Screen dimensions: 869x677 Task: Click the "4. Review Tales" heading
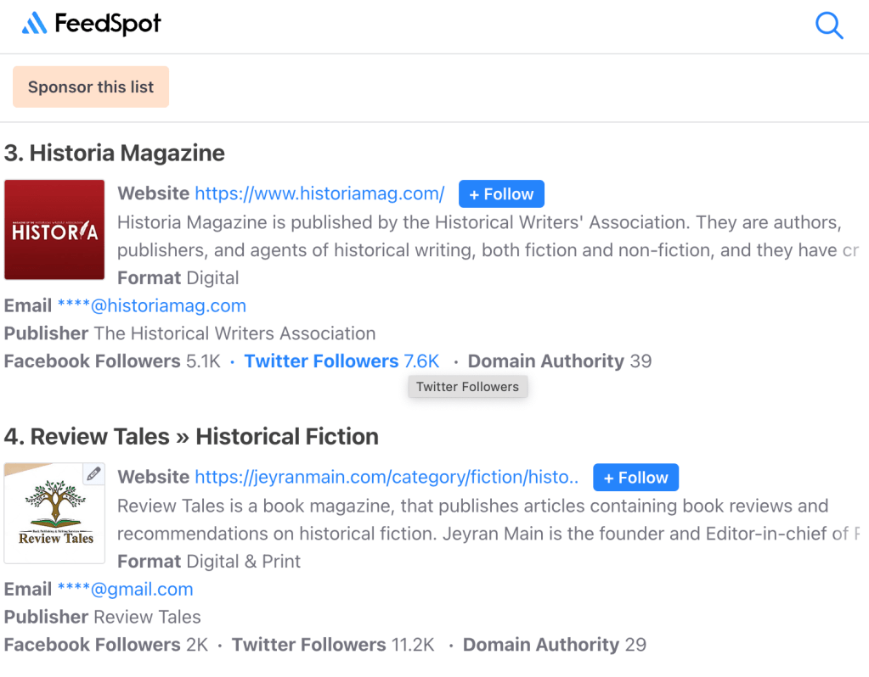tap(191, 437)
